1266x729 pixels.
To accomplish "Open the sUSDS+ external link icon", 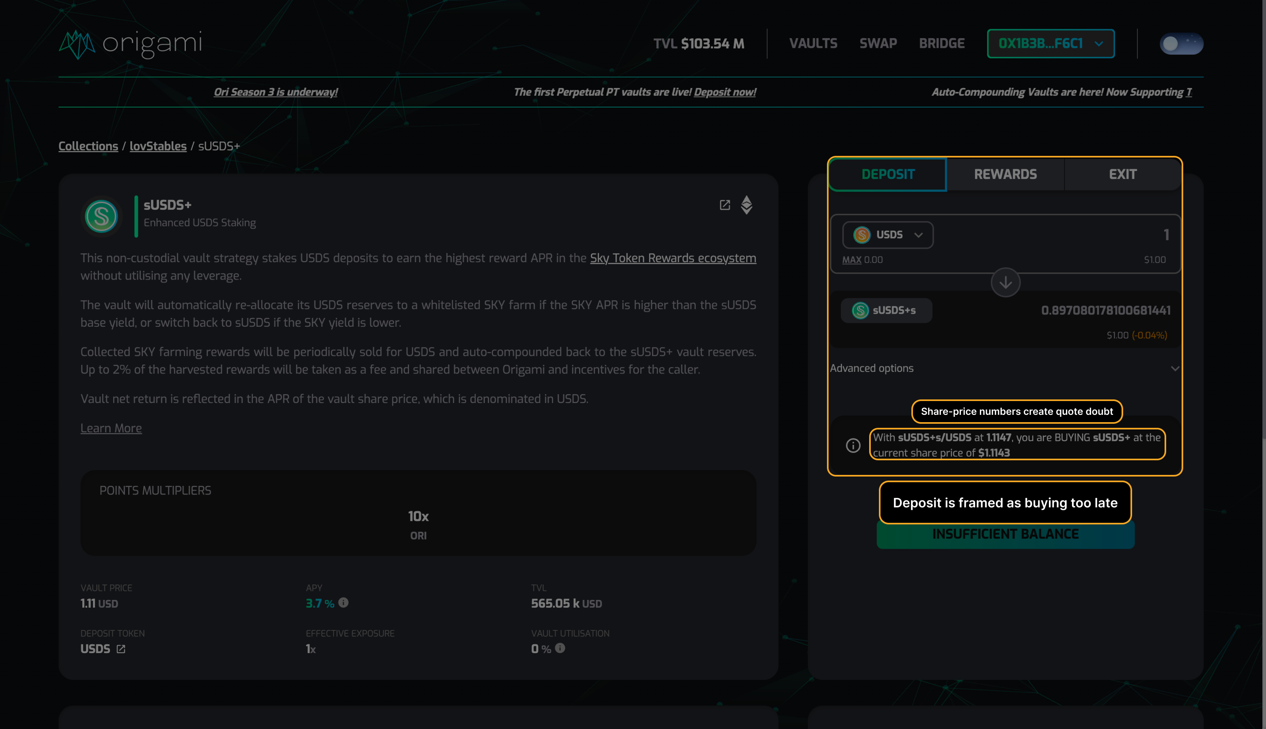I will pyautogui.click(x=725, y=205).
